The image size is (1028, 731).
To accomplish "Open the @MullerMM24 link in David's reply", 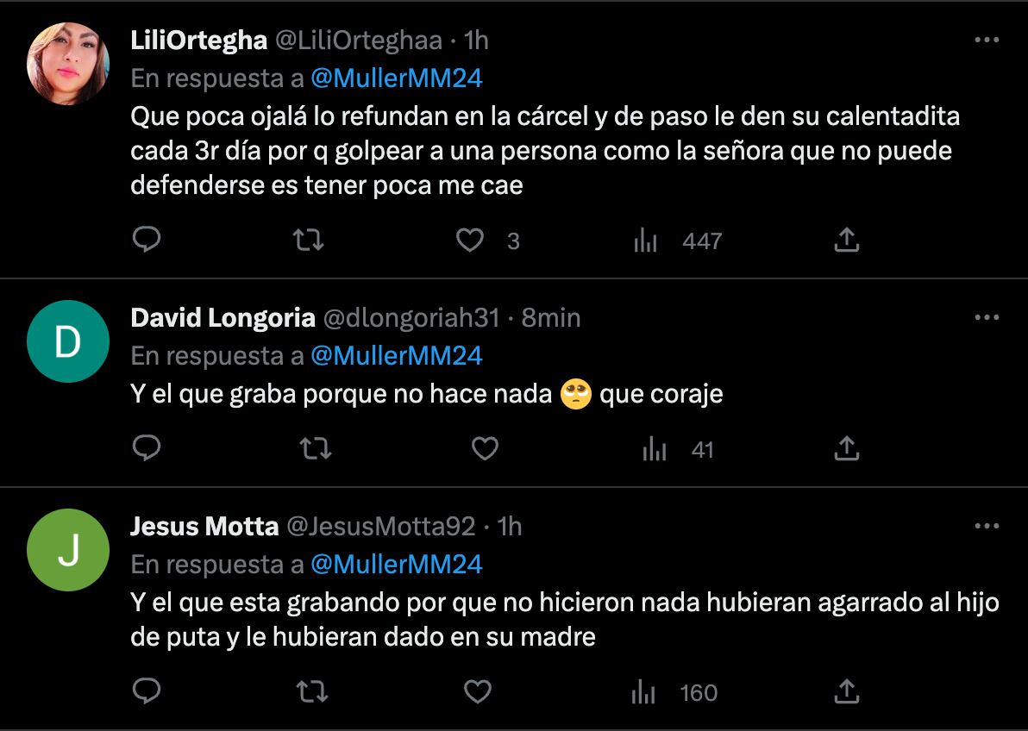I will coord(396,355).
